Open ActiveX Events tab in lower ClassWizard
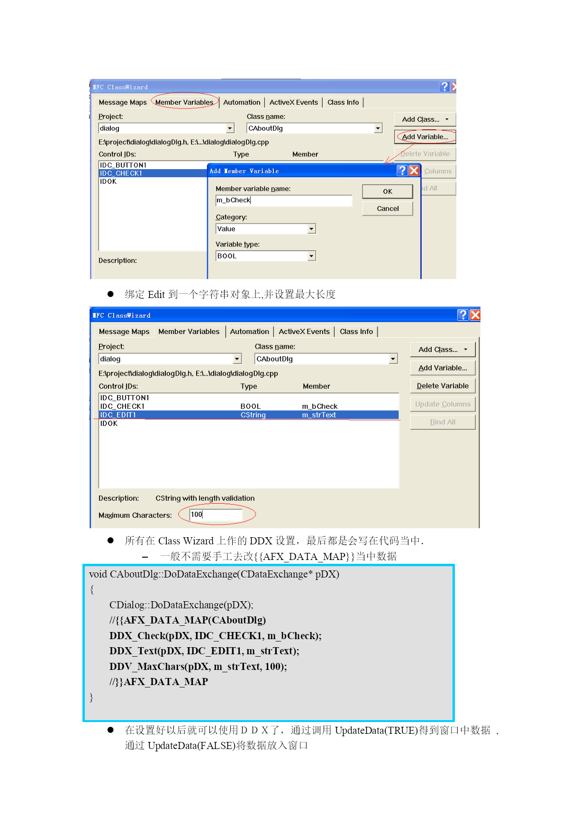588x831 pixels. [x=304, y=332]
